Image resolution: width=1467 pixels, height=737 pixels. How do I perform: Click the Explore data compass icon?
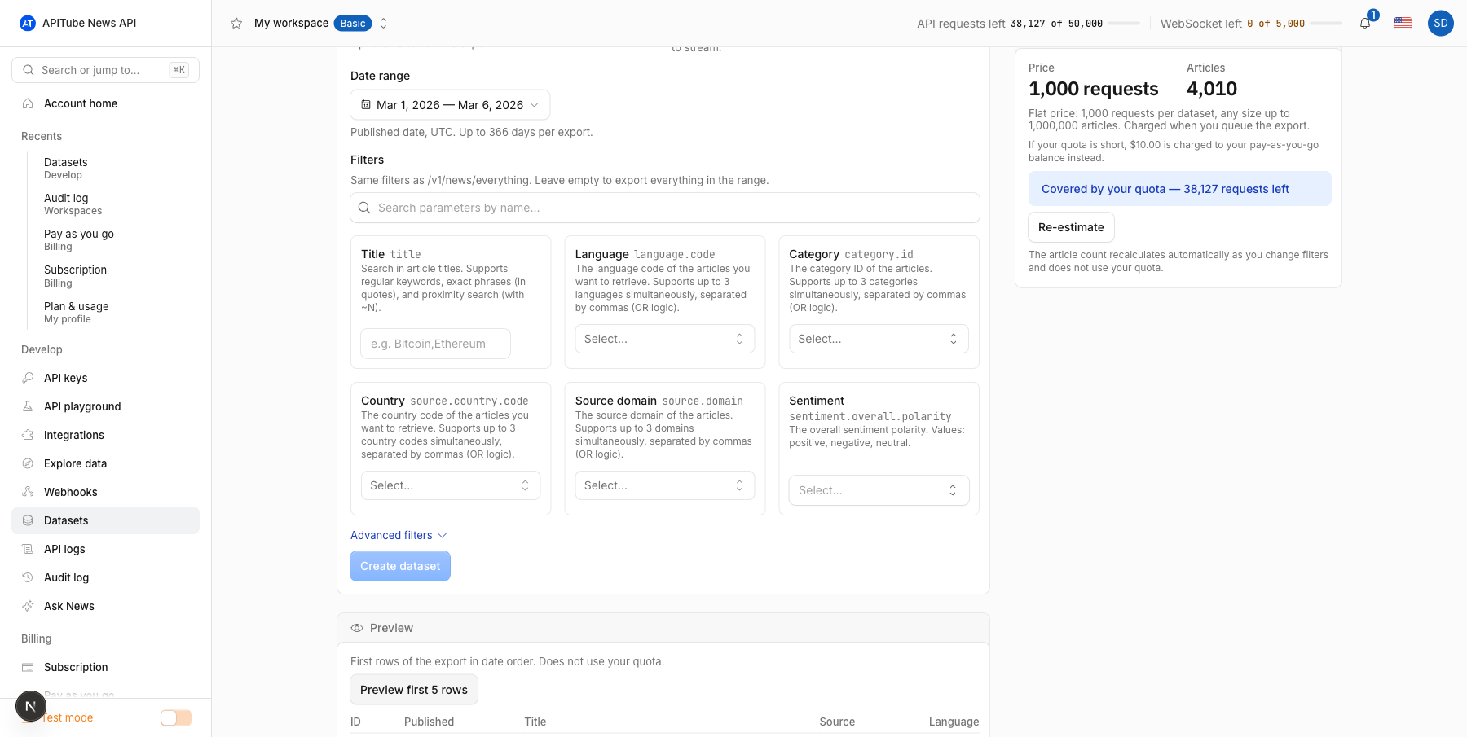(x=28, y=463)
